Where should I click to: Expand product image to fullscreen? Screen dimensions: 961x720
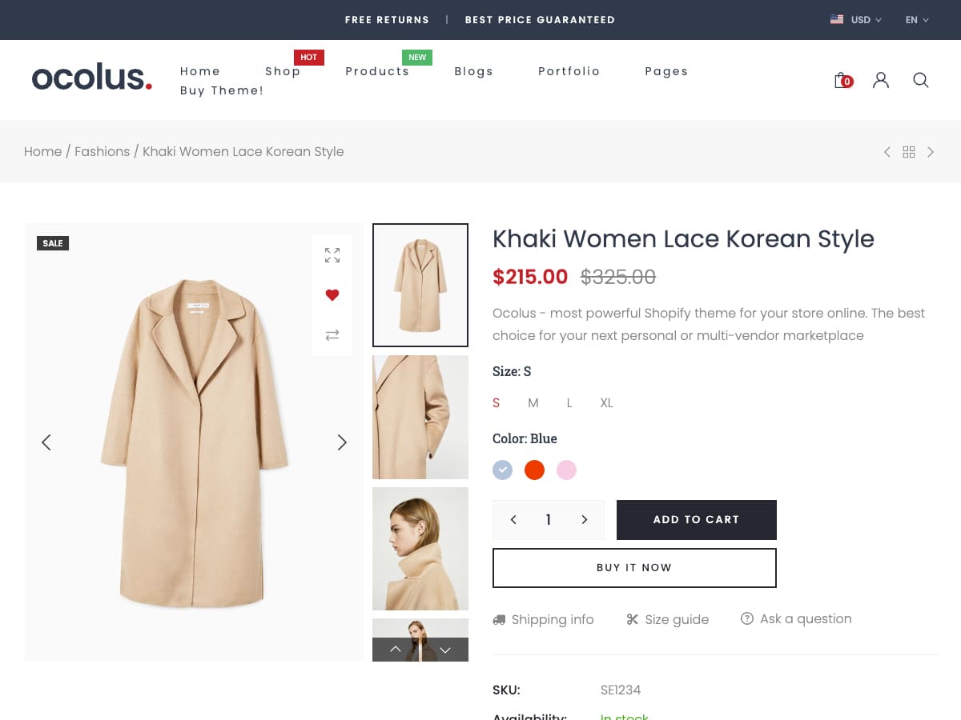coord(332,255)
